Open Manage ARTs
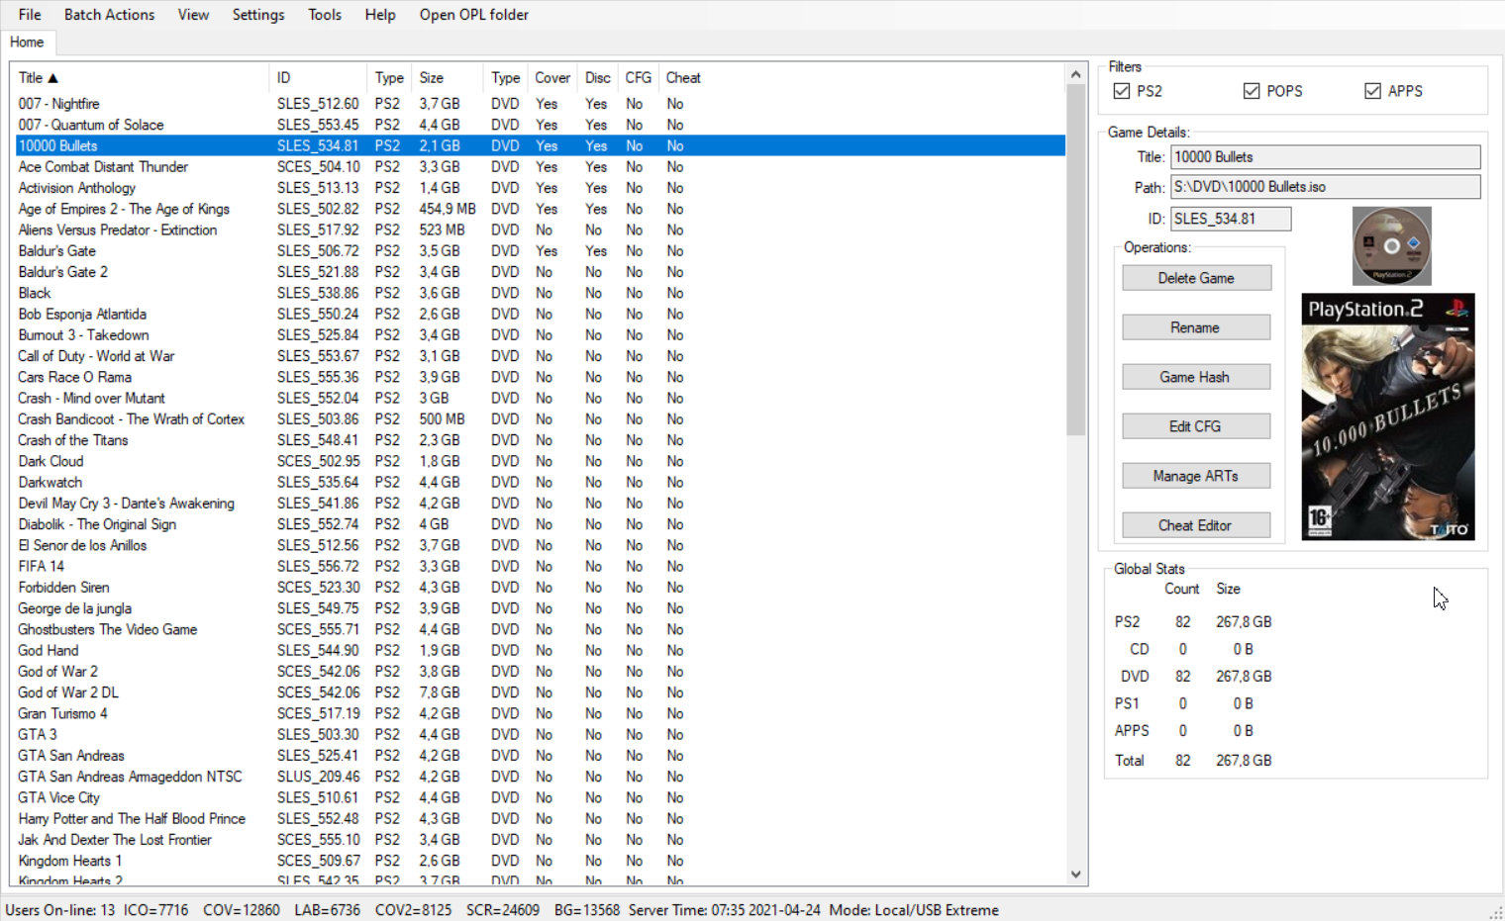This screenshot has height=921, width=1505. click(x=1196, y=476)
